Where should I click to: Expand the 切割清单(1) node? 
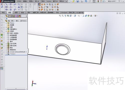6,29
